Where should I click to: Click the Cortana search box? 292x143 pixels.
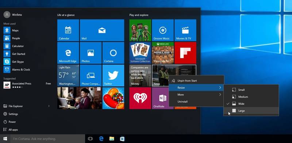(48, 139)
